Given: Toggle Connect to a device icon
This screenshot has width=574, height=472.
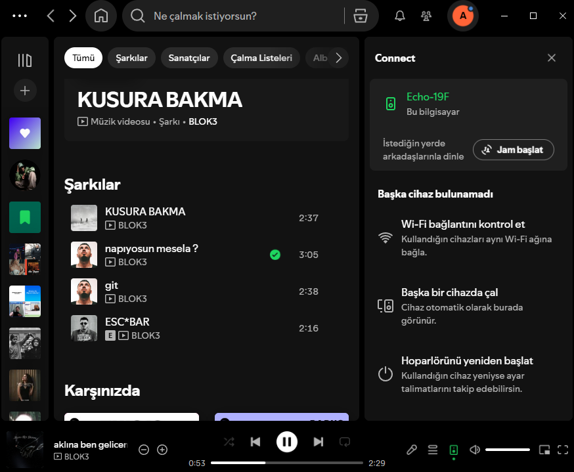Looking at the screenshot, I should (x=454, y=450).
